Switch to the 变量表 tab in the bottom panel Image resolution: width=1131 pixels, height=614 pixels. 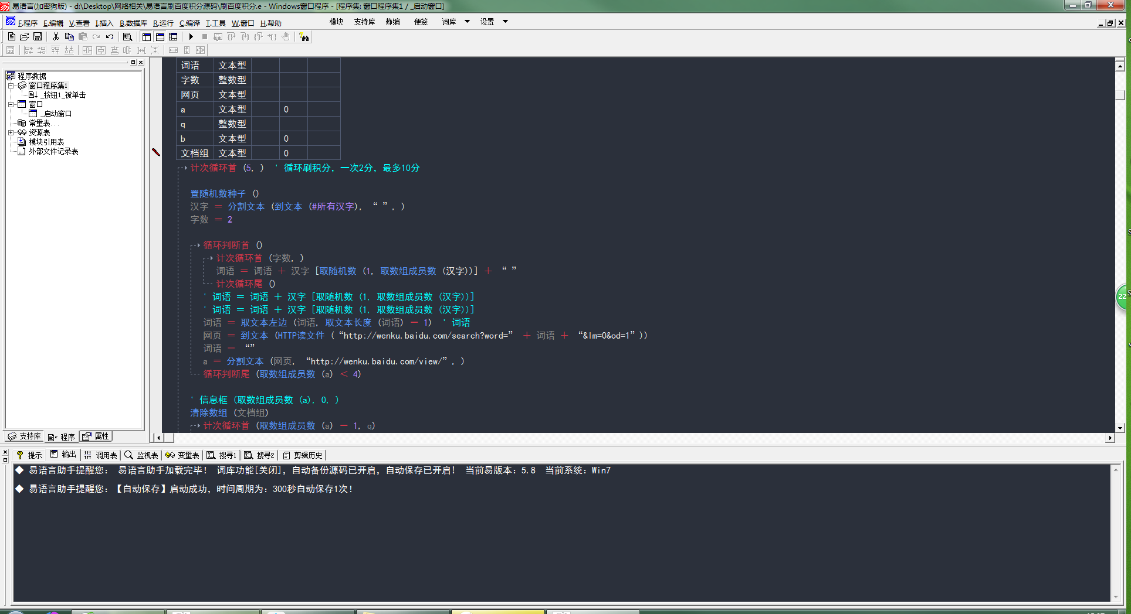pos(182,455)
